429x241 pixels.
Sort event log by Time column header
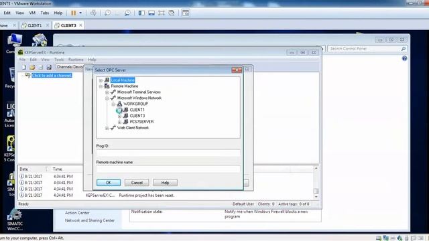pos(67,169)
